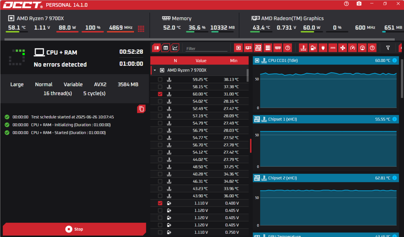Click the motherboard hardware filter icon
The width and height of the screenshot is (404, 237).
tap(258, 48)
